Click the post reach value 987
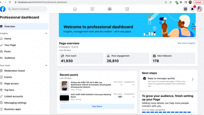The image size is (204, 115). click(120, 97)
